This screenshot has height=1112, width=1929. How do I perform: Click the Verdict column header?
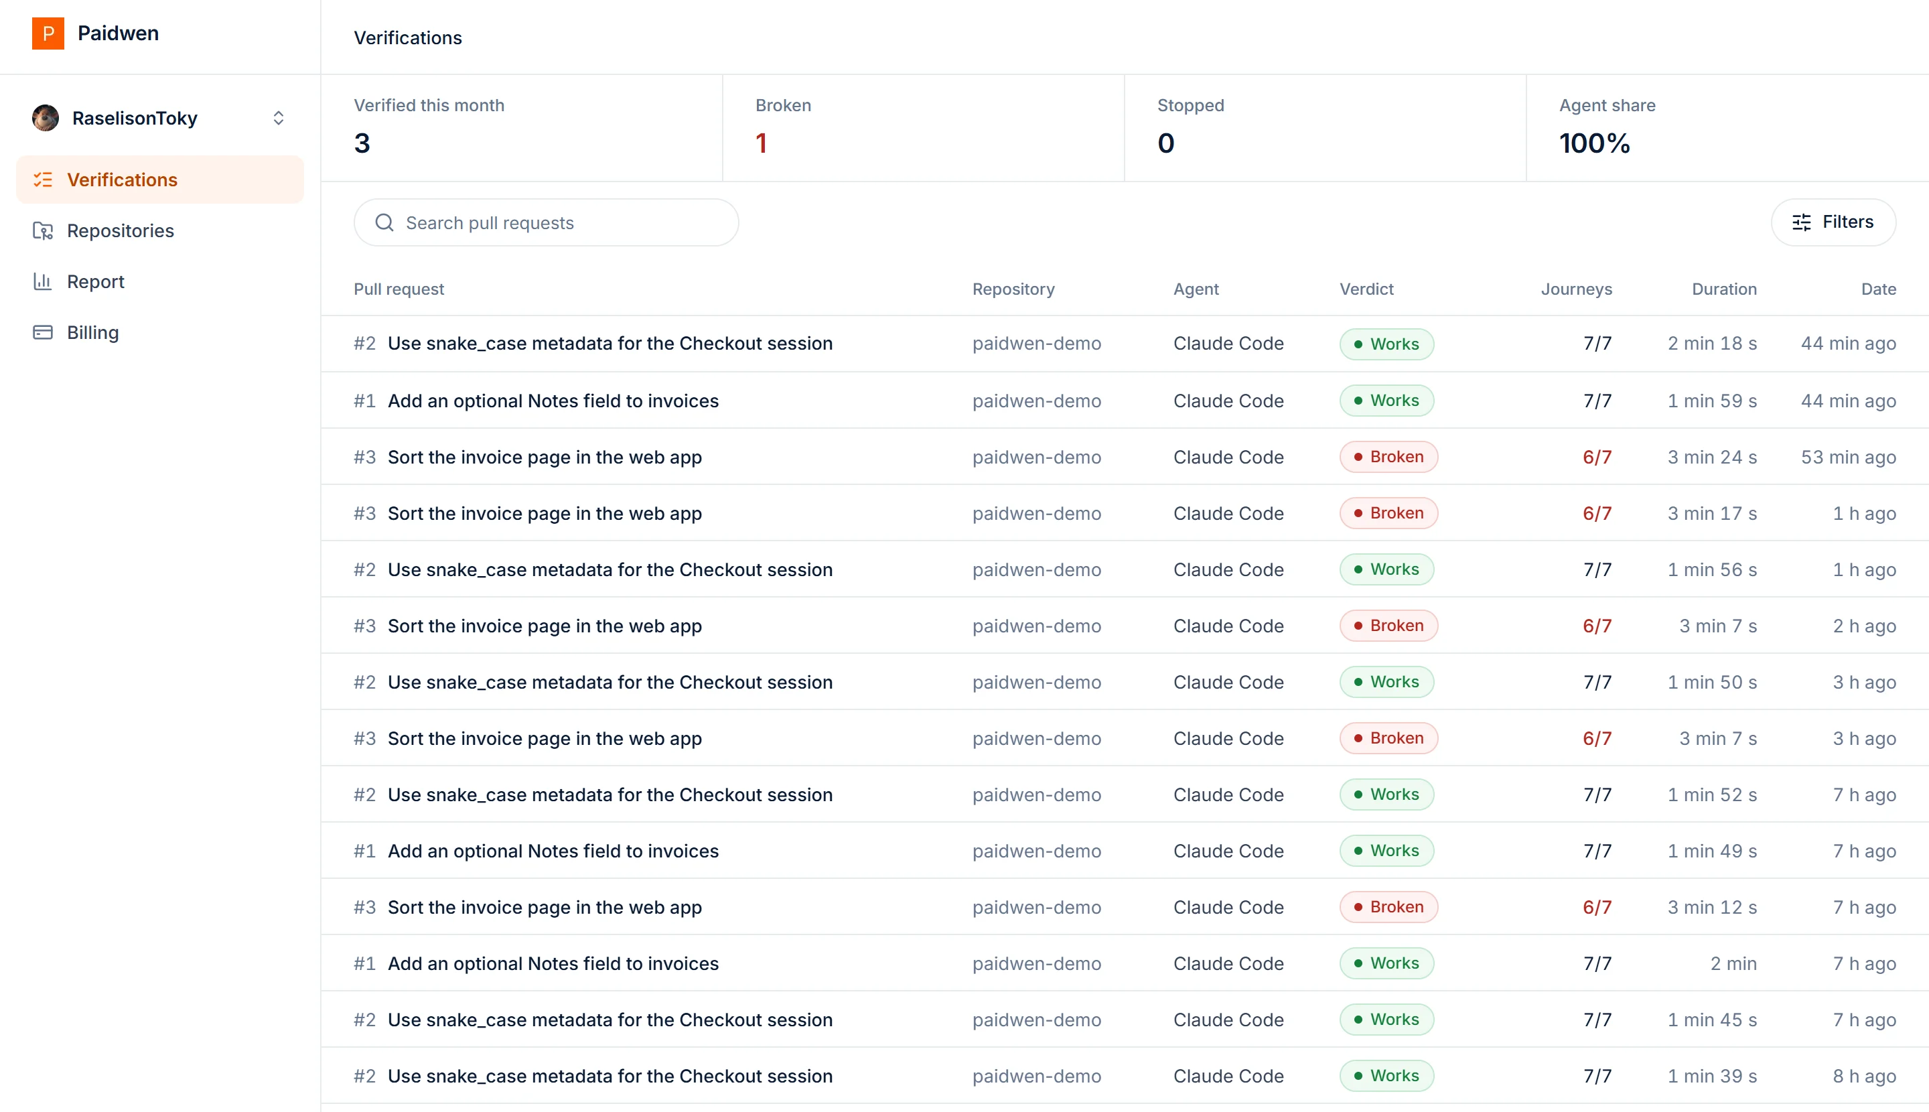coord(1366,289)
